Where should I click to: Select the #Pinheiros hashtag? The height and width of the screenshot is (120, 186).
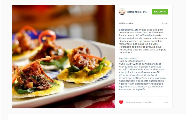coord(159,70)
